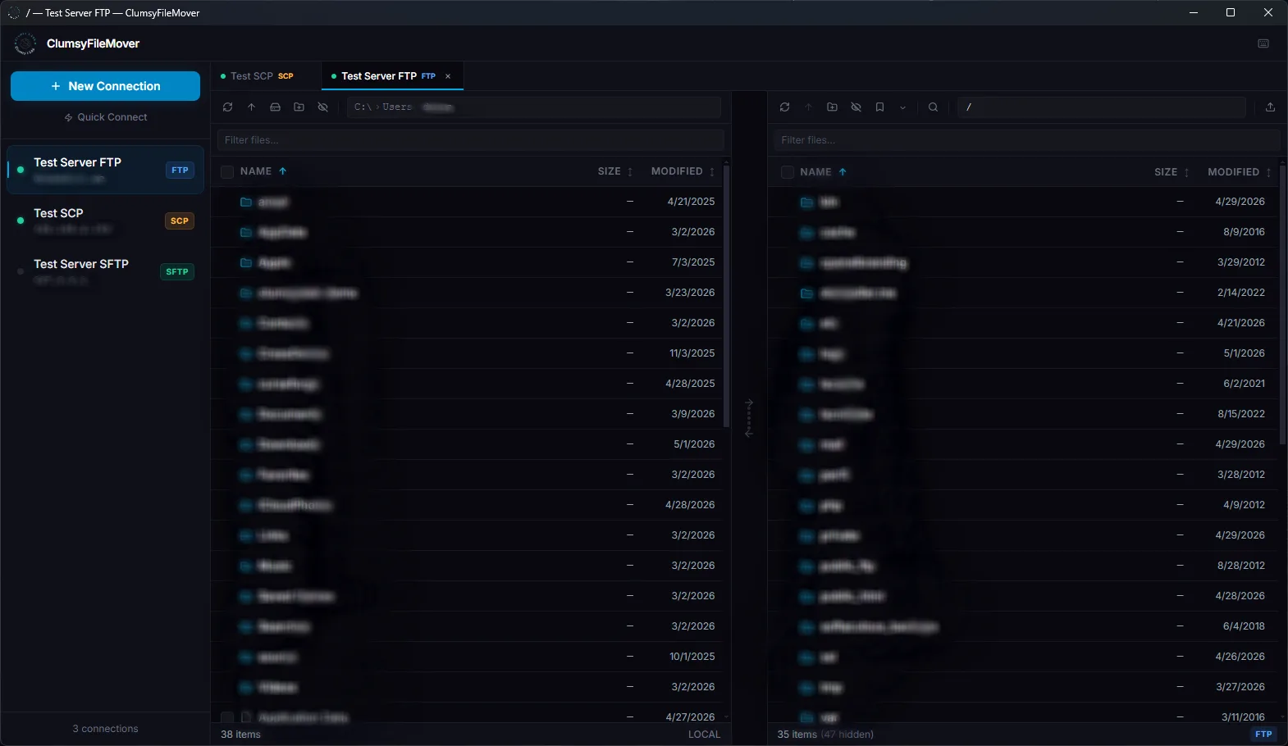
Task: Select remote row modified 6/4/2018
Action: pos(1024,626)
